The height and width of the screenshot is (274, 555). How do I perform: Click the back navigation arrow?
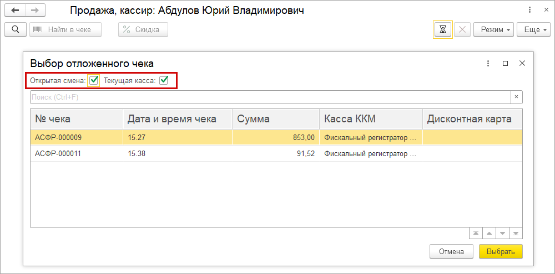pyautogui.click(x=15, y=11)
